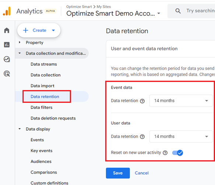Click User and event data retention heading
The image size is (215, 185).
pyautogui.click(x=144, y=49)
